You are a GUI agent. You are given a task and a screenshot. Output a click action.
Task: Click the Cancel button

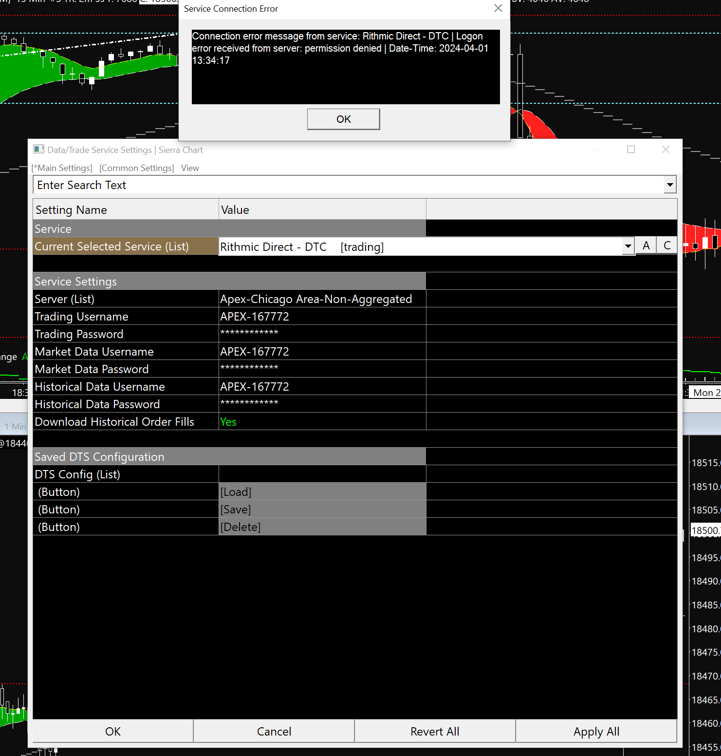coord(274,731)
